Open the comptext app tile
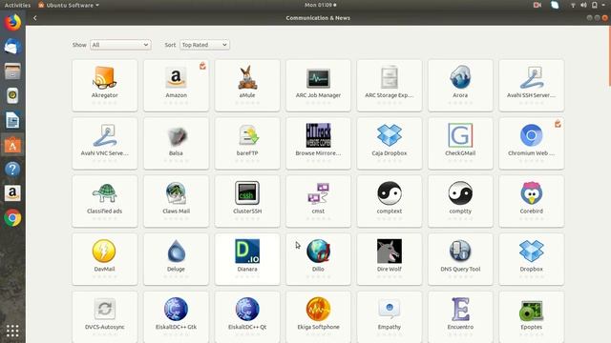Image resolution: width=611 pixels, height=343 pixels. (390, 201)
